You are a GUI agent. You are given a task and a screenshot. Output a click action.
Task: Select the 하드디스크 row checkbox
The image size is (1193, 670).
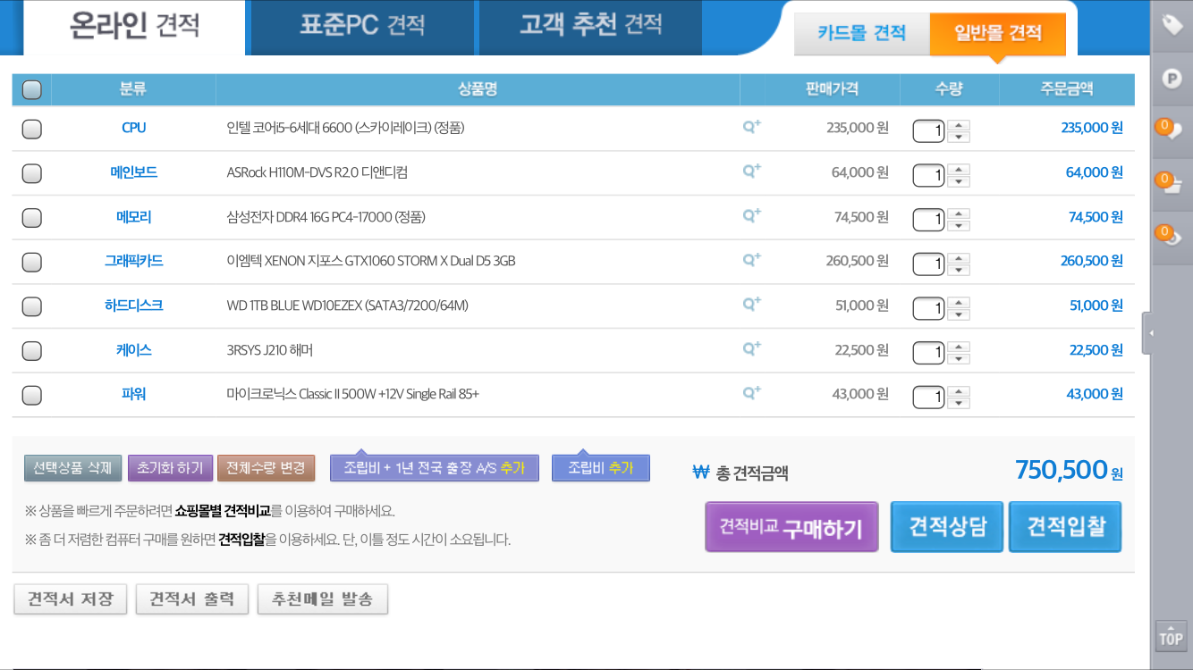(31, 306)
